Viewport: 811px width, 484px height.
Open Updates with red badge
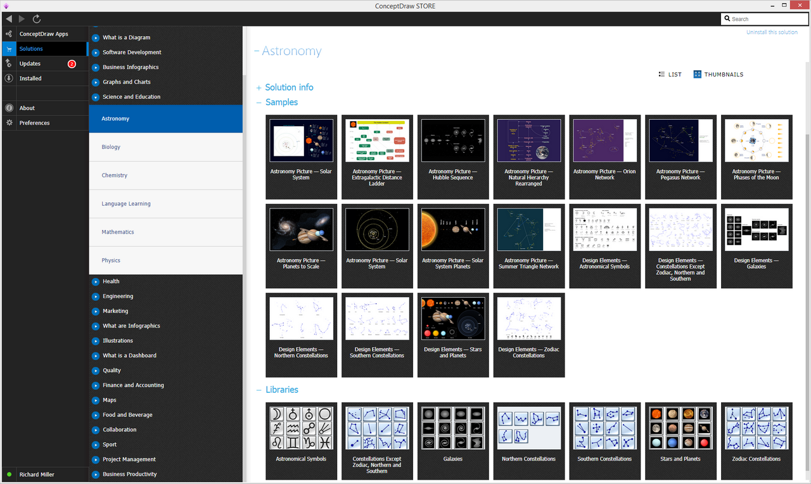click(x=30, y=64)
